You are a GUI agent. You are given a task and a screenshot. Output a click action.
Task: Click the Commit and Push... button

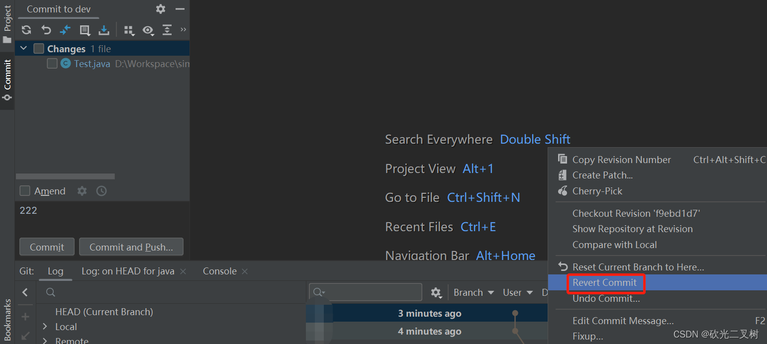tap(131, 247)
